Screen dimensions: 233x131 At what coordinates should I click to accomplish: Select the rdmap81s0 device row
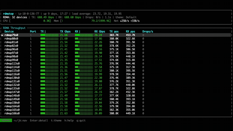click(116, 42)
